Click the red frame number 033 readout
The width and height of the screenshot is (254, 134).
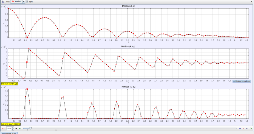(4, 129)
